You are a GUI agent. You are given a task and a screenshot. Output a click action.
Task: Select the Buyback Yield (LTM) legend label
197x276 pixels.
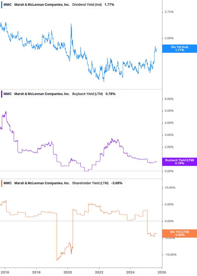(87, 94)
